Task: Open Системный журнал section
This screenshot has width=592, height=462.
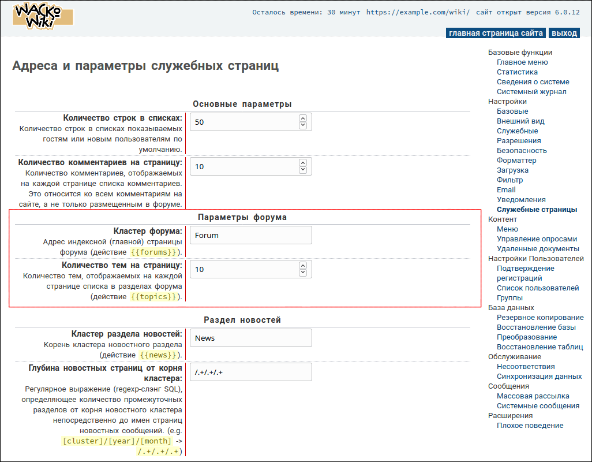Action: 531,92
